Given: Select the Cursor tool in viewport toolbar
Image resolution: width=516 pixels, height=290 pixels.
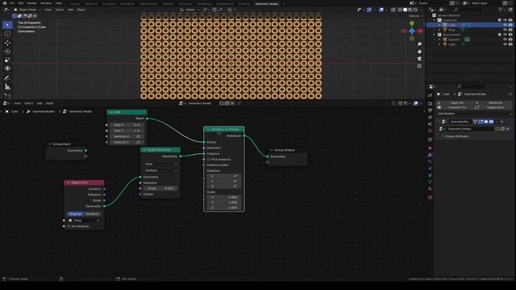Looking at the screenshot, I should click(7, 34).
